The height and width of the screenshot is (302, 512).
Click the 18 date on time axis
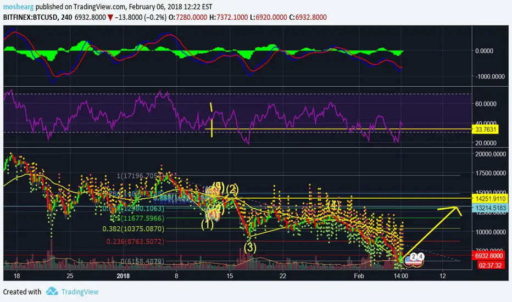click(x=16, y=276)
